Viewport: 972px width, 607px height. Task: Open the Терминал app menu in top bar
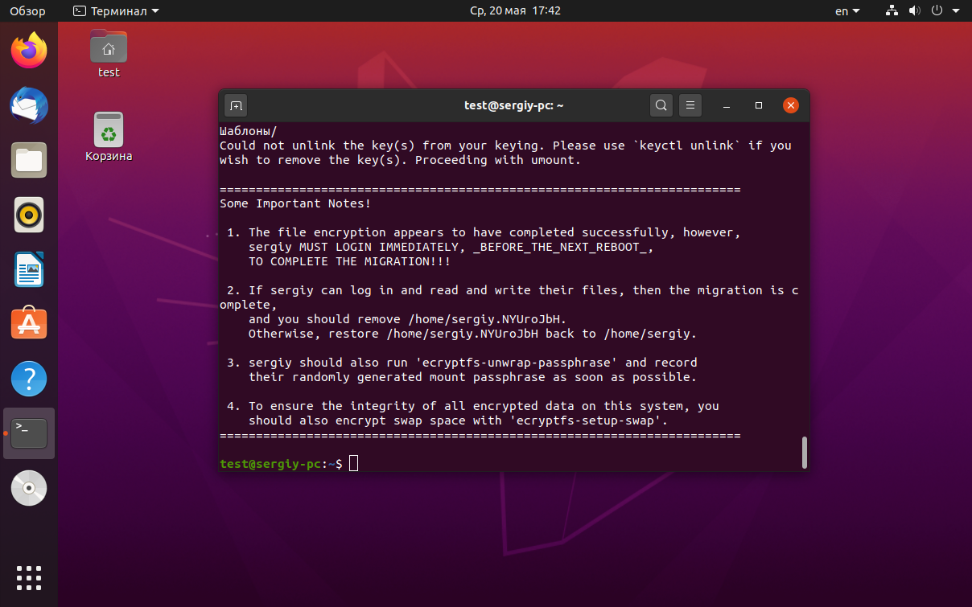point(116,11)
